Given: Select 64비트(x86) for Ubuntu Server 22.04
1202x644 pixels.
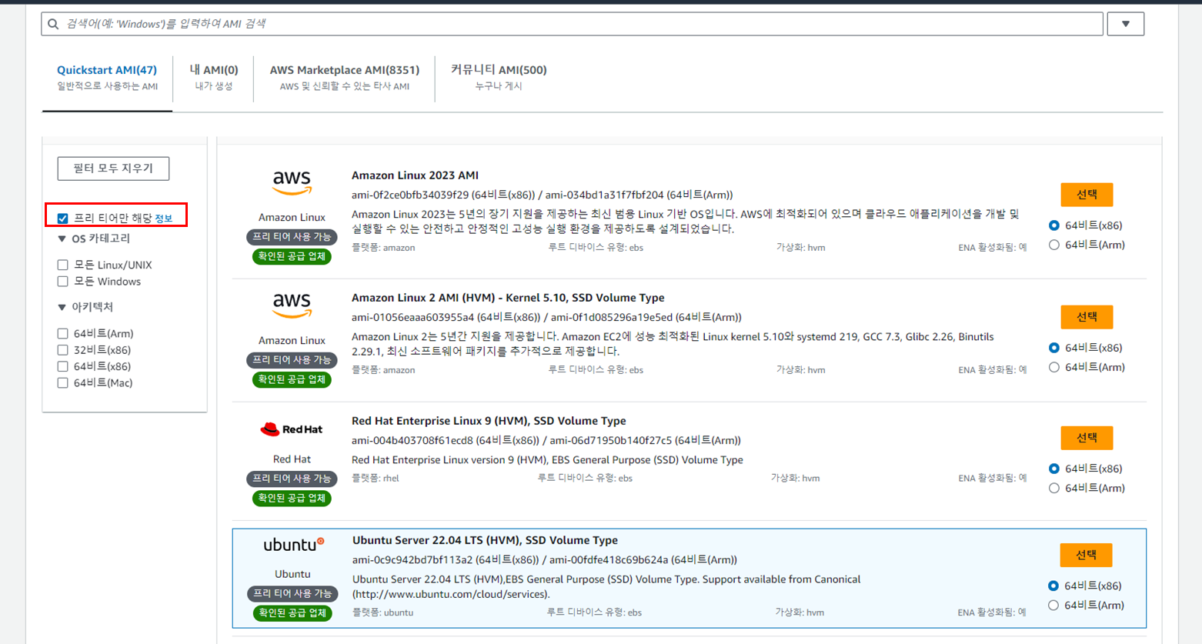Looking at the screenshot, I should click(x=1053, y=586).
